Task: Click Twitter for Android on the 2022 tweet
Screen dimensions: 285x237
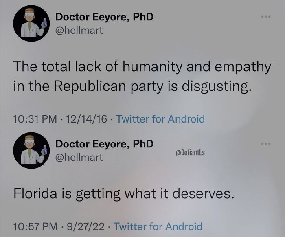Action: coord(158,226)
